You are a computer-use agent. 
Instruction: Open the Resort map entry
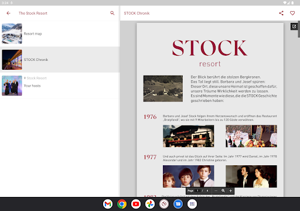(x=60, y=33)
